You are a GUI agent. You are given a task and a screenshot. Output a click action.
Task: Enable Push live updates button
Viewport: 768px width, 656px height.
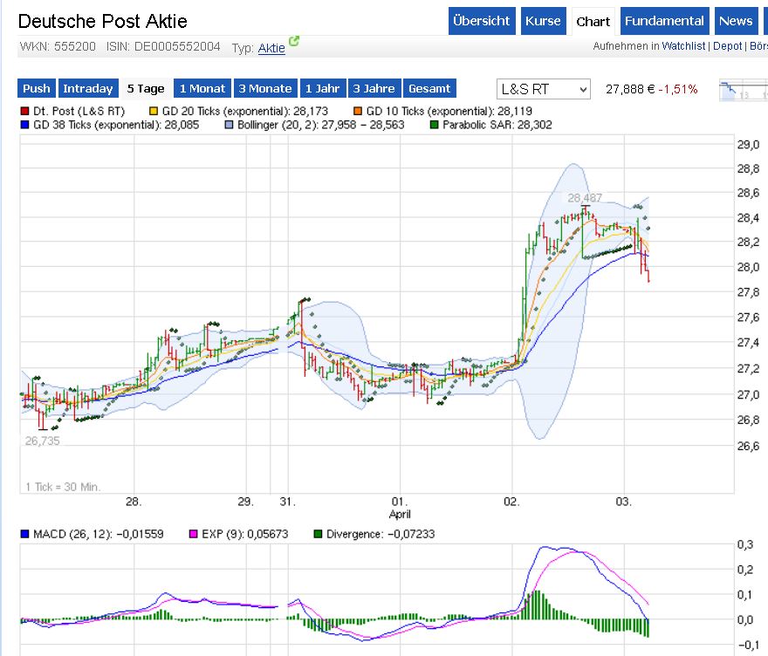coord(37,88)
